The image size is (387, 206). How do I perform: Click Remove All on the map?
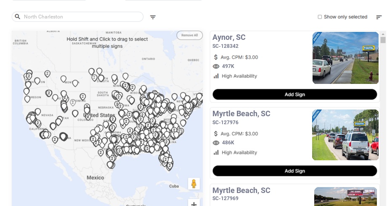(190, 35)
